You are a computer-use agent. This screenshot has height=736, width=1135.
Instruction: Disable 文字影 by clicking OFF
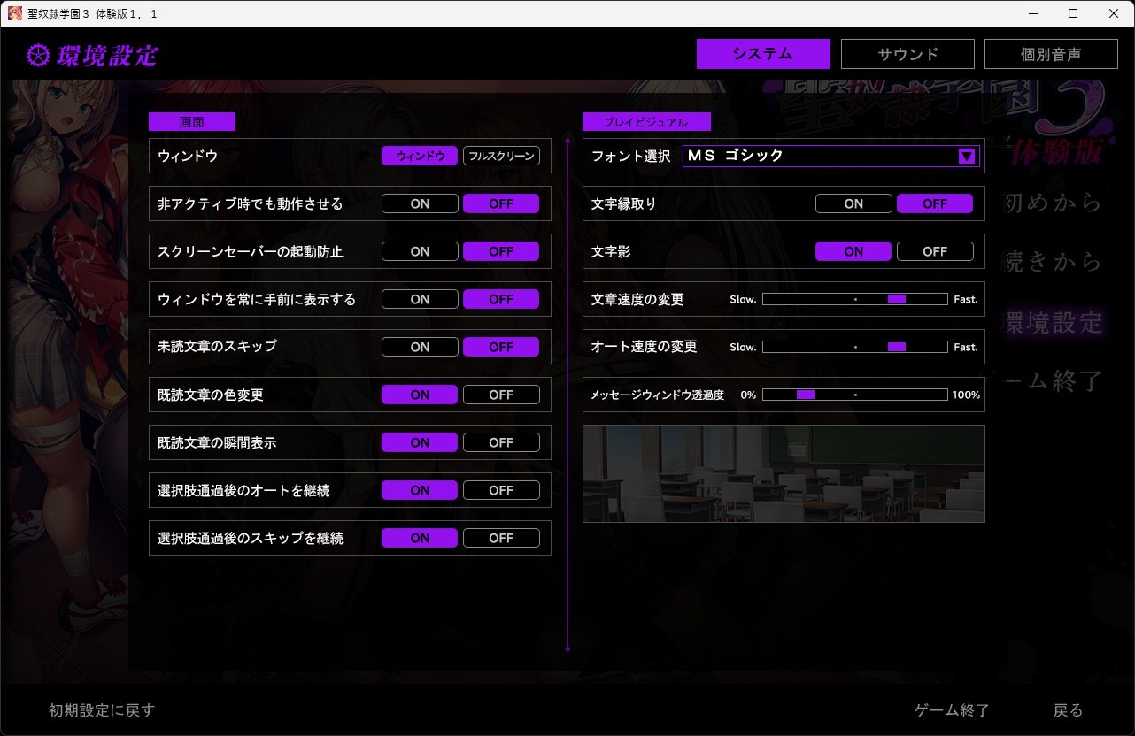[x=935, y=252]
